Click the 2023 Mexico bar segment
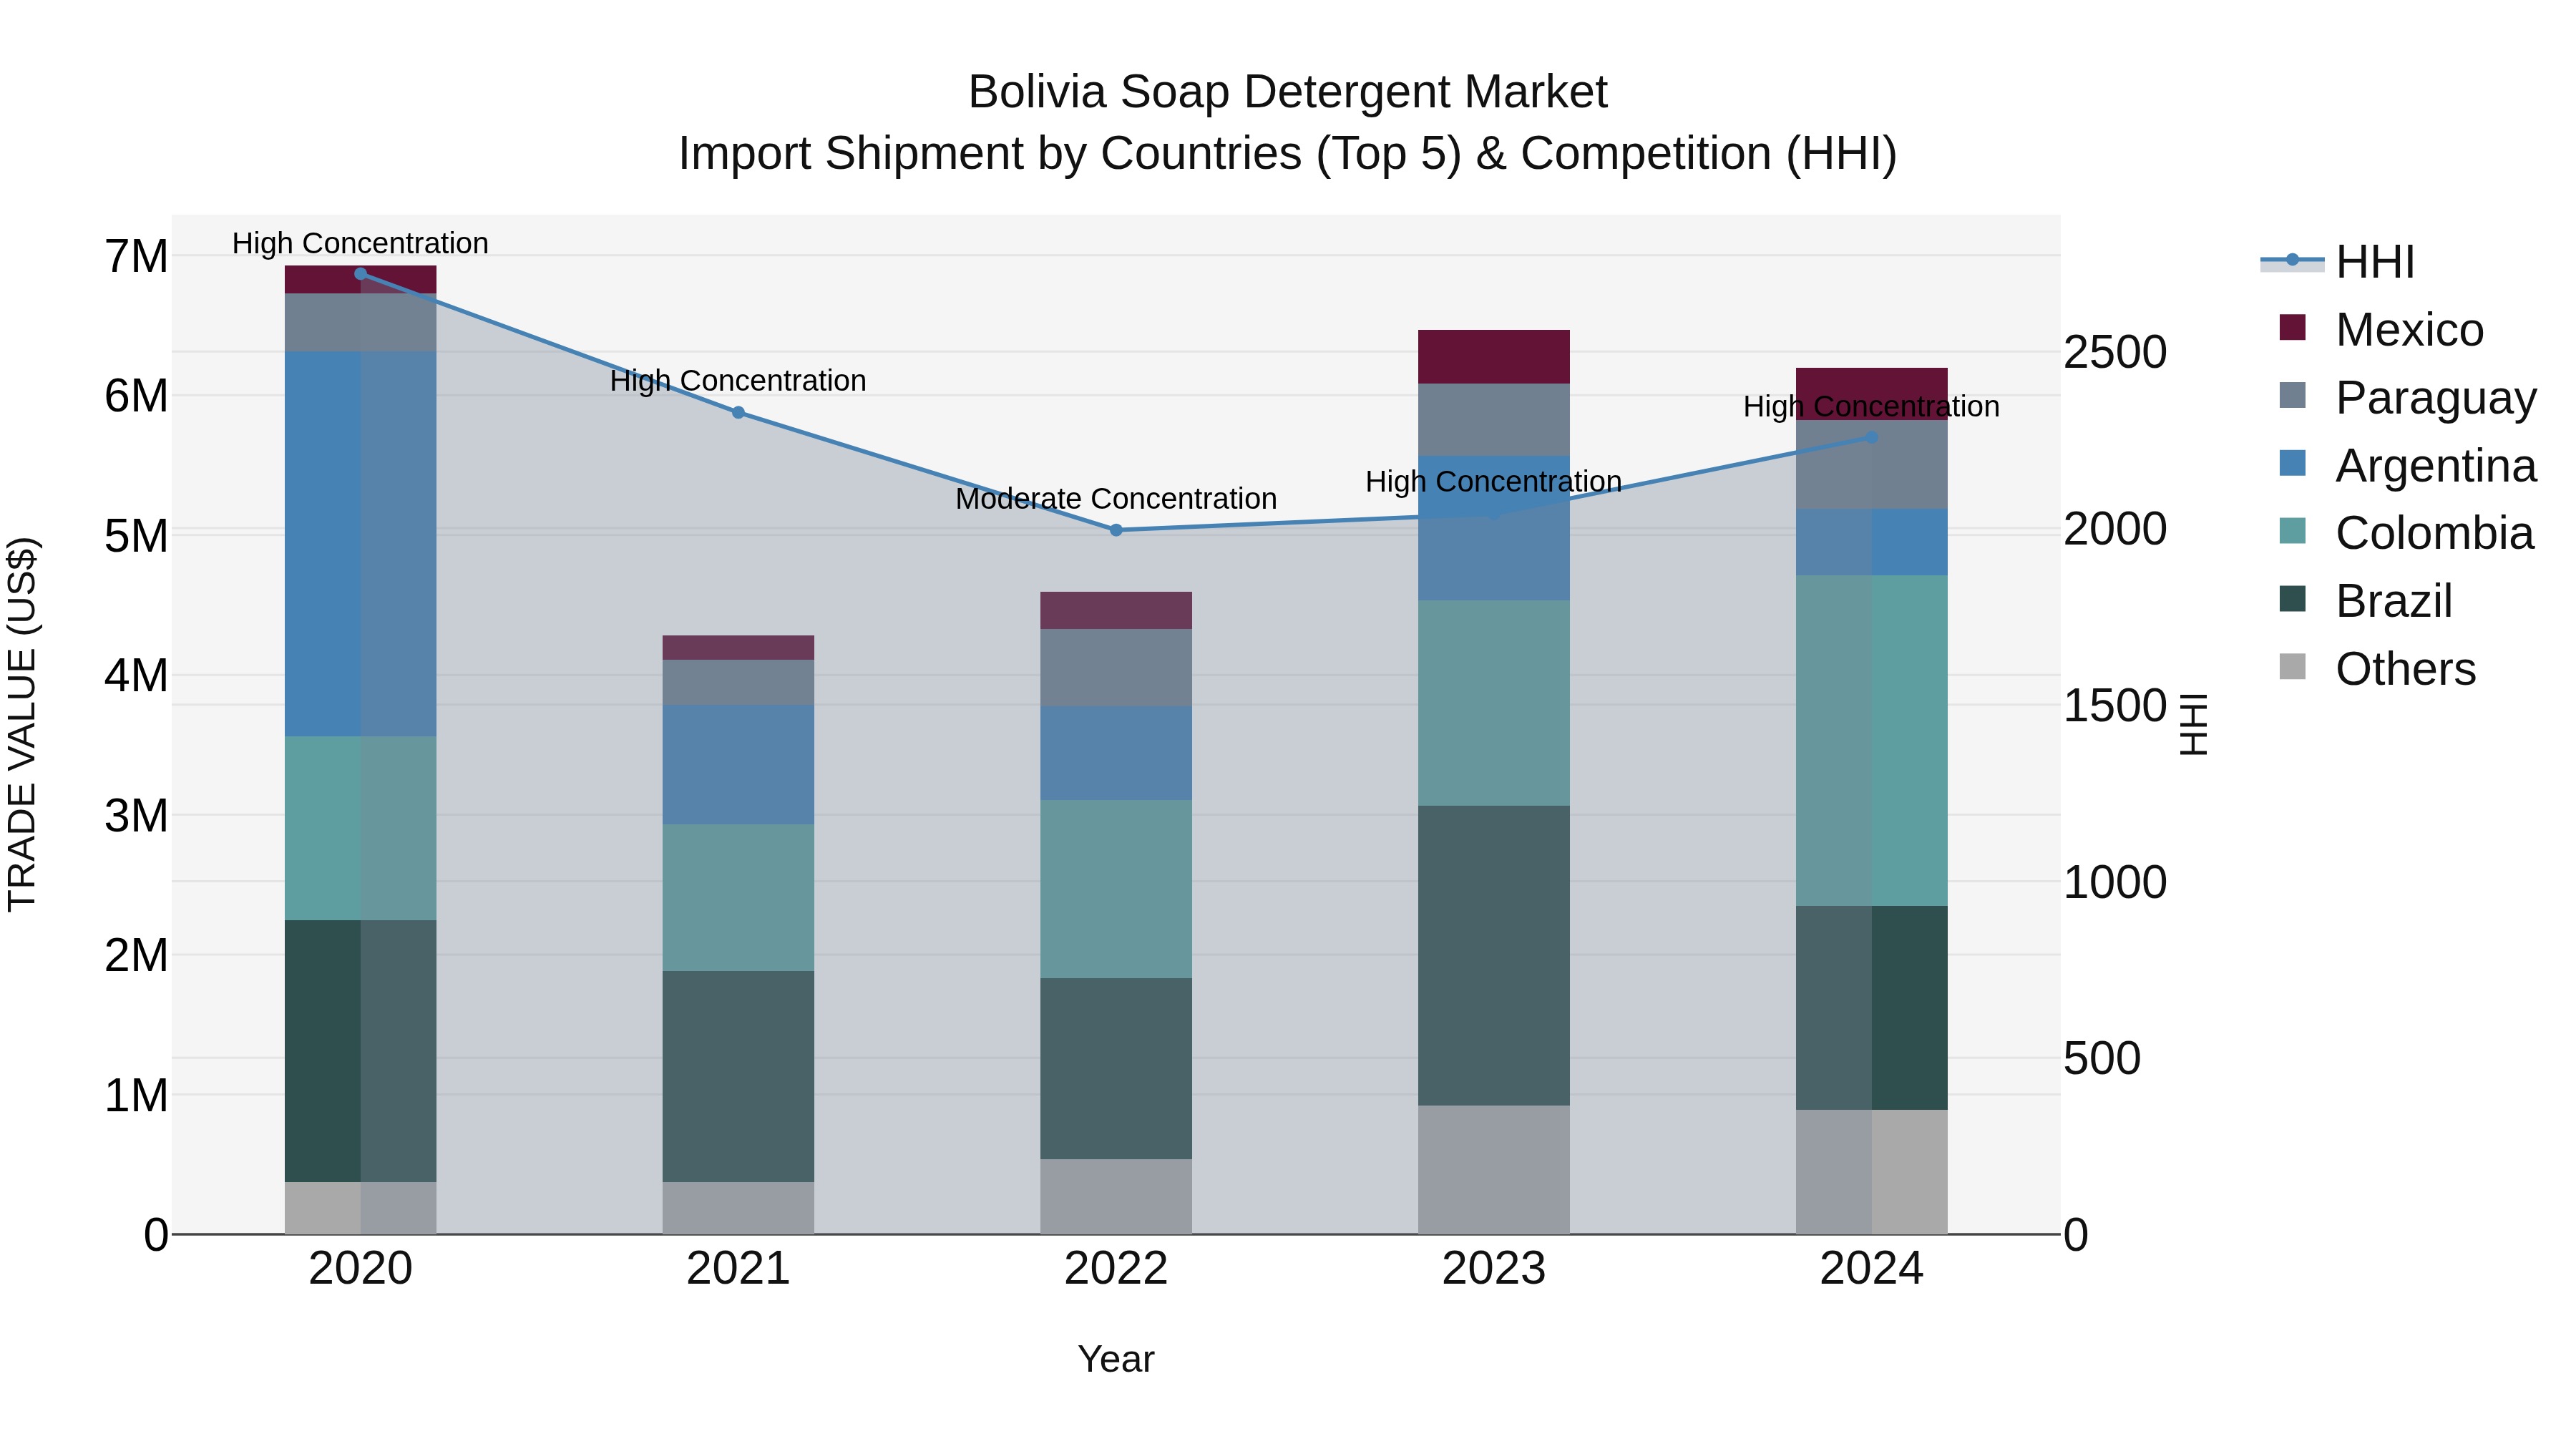Viewport: 2576px width, 1449px height. coord(1494,357)
